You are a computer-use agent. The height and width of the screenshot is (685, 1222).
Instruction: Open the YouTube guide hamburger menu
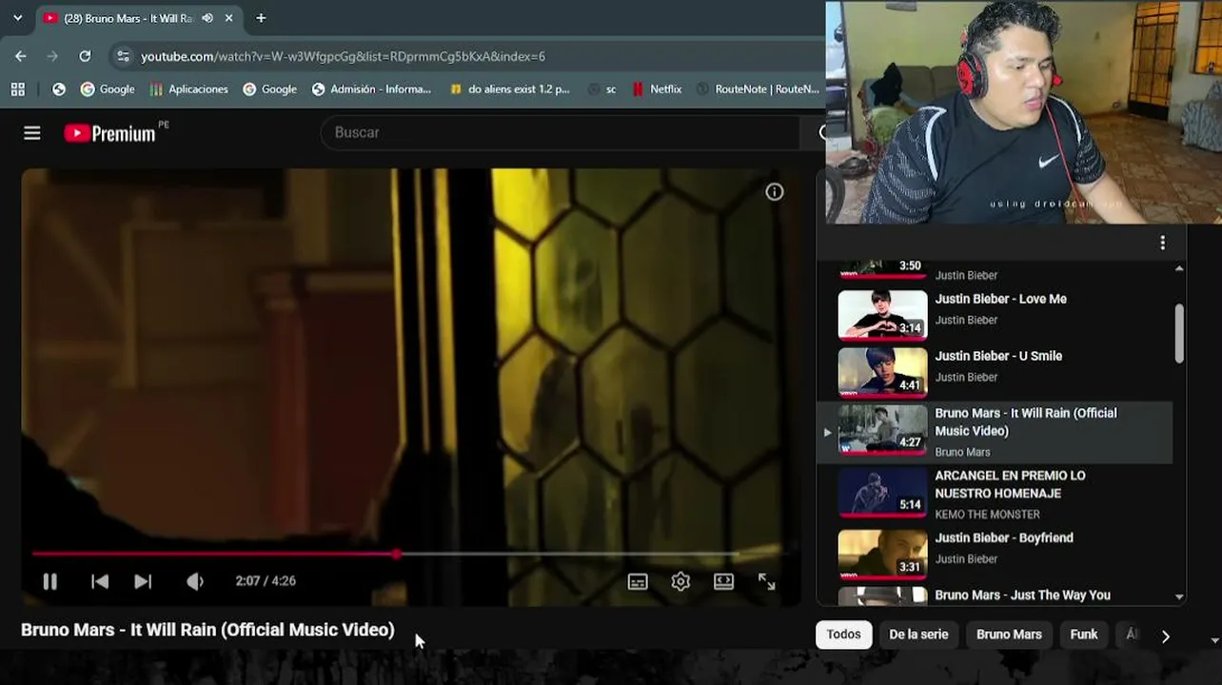[x=32, y=133]
